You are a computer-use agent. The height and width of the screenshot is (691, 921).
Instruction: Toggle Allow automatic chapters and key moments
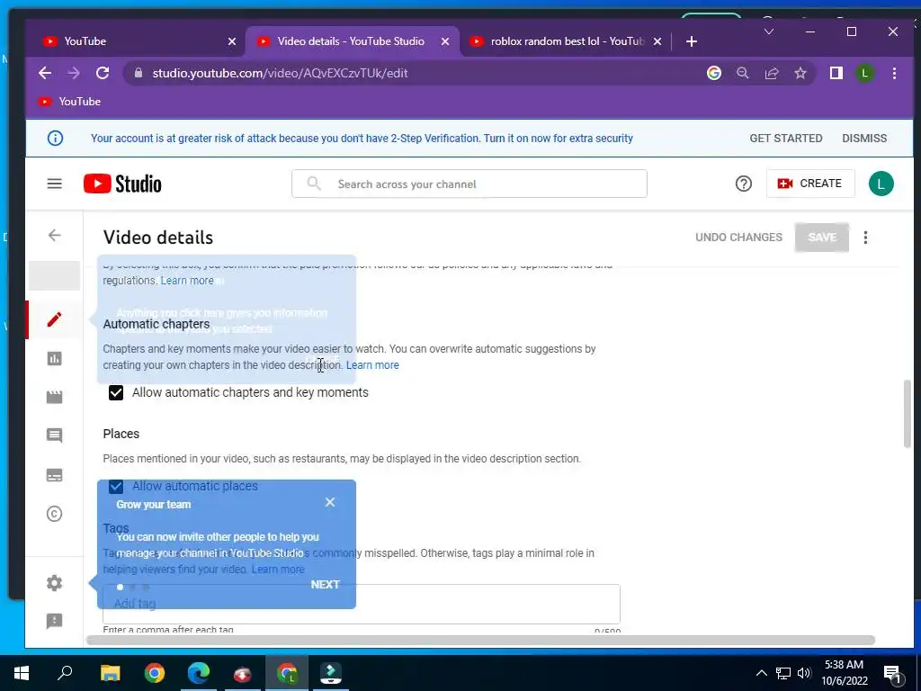(116, 392)
